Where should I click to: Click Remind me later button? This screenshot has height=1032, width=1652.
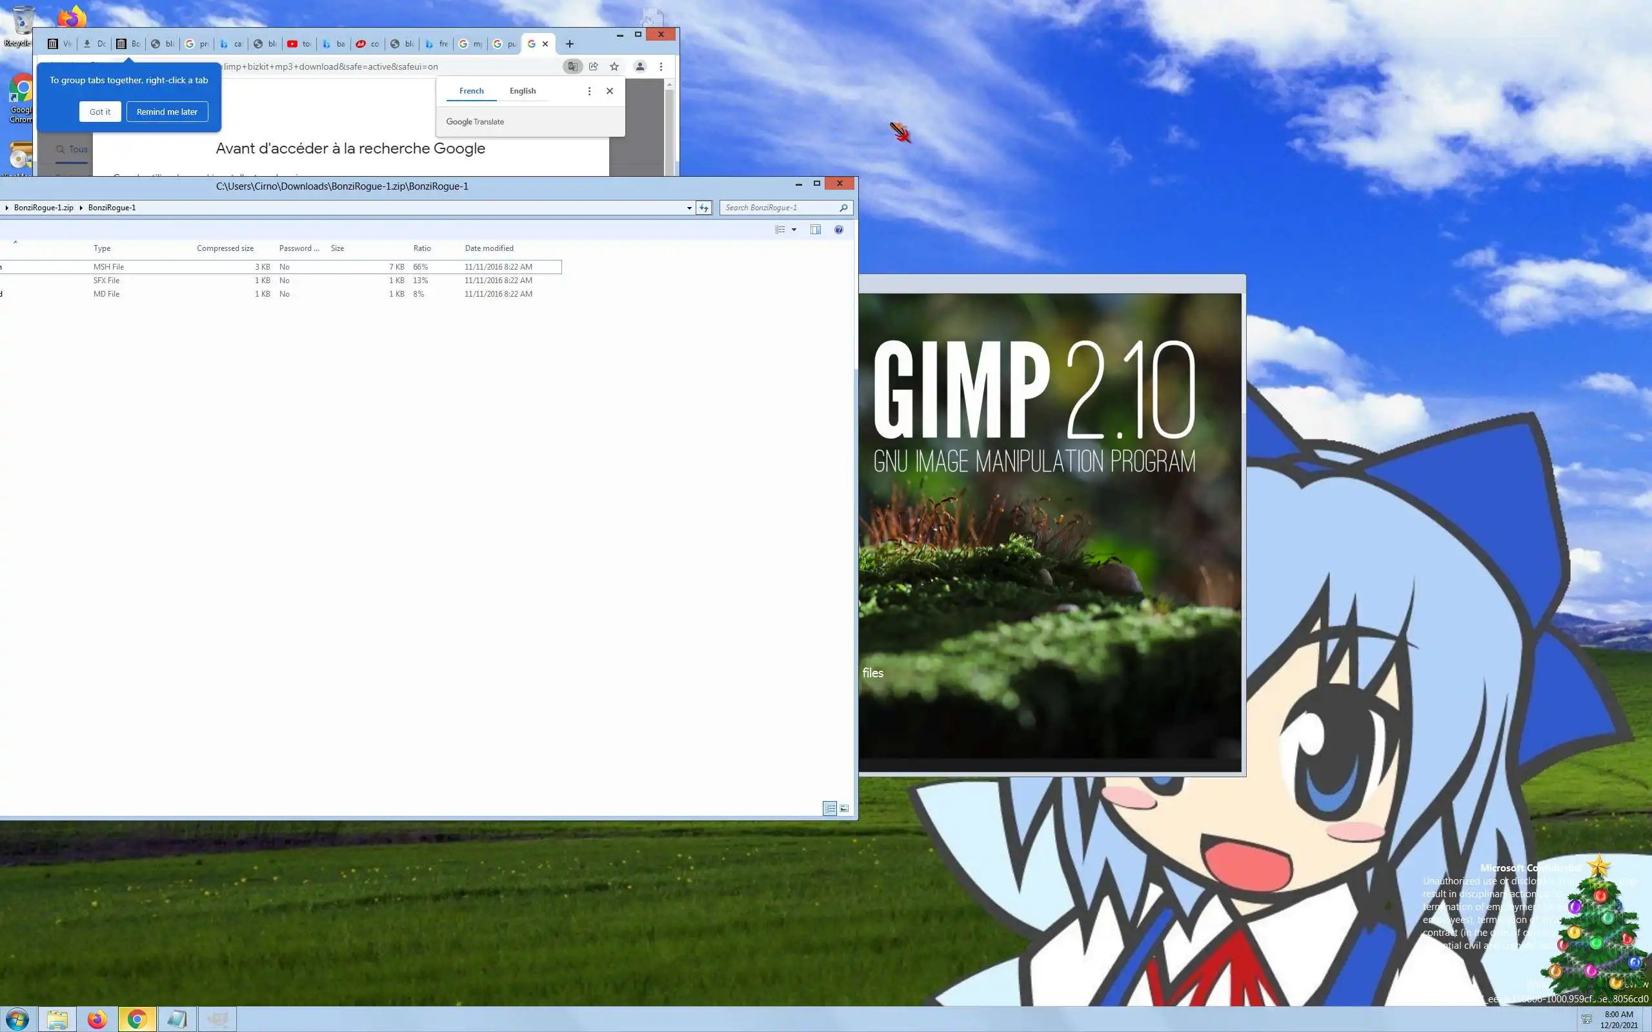click(166, 112)
